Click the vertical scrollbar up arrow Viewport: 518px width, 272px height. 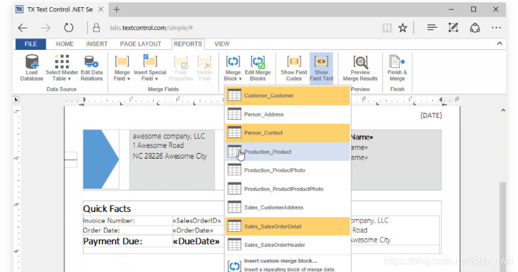503,110
